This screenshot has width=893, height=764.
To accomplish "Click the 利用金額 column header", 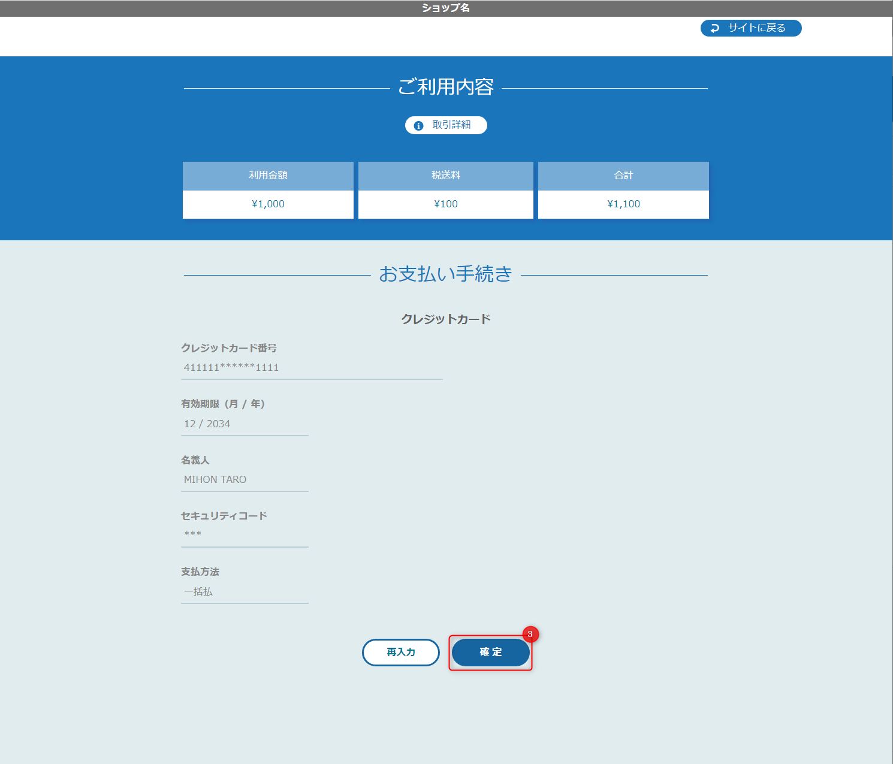I will [267, 176].
